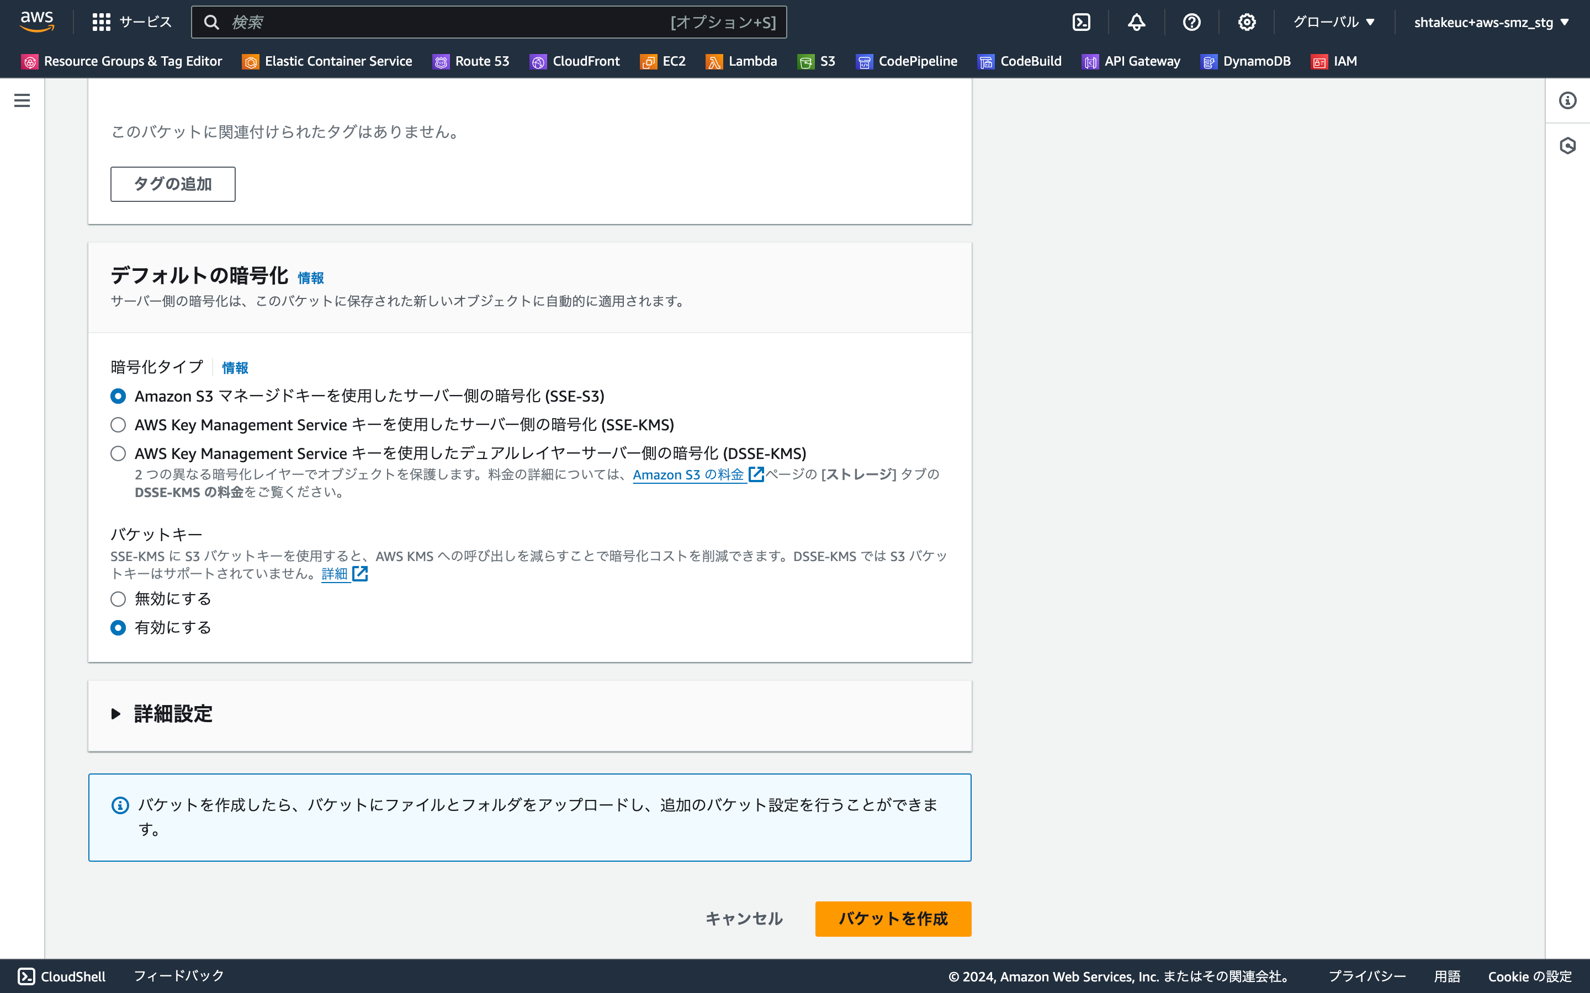Open the notifications bell icon

(1136, 22)
